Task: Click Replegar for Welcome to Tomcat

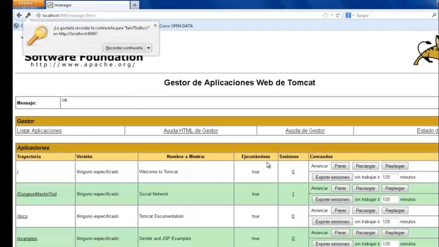Action: [395, 166]
